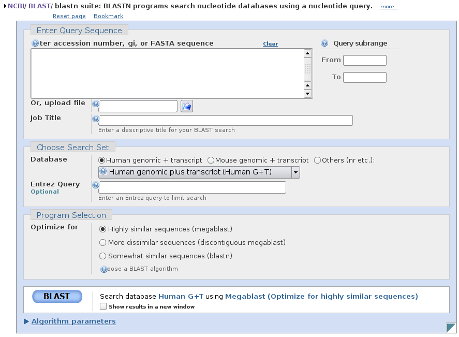This screenshot has width=459, height=337.
Task: Click help icon beside query sequence label
Action: click(35, 43)
